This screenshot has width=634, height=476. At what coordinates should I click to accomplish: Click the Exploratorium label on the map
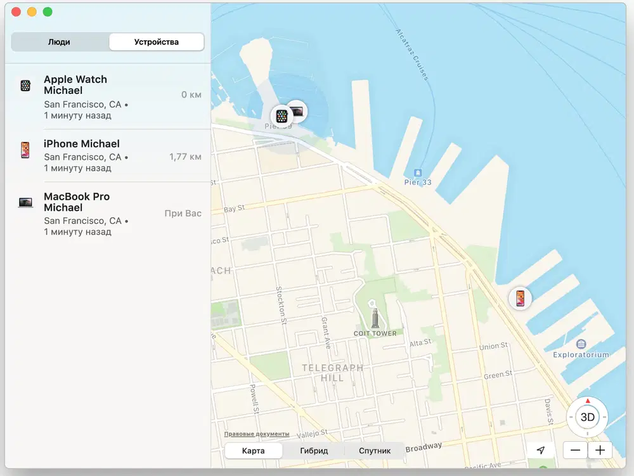581,355
